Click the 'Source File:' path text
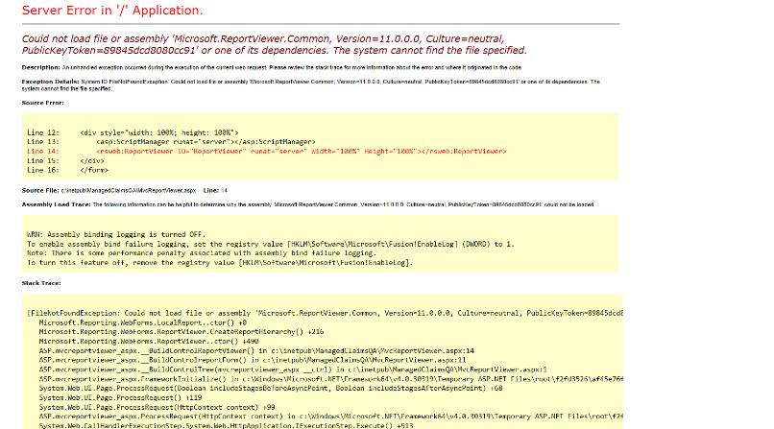Screen dimensions: 774x429 (x=129, y=190)
